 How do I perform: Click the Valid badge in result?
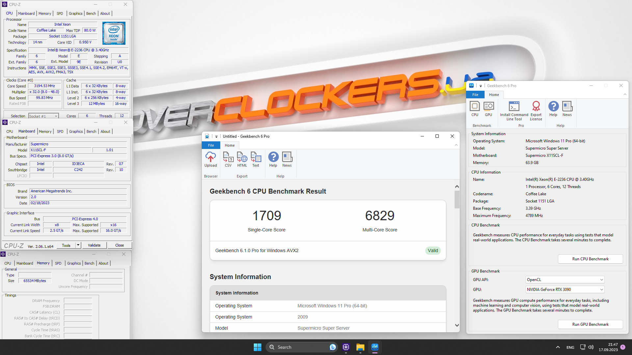[x=433, y=250]
